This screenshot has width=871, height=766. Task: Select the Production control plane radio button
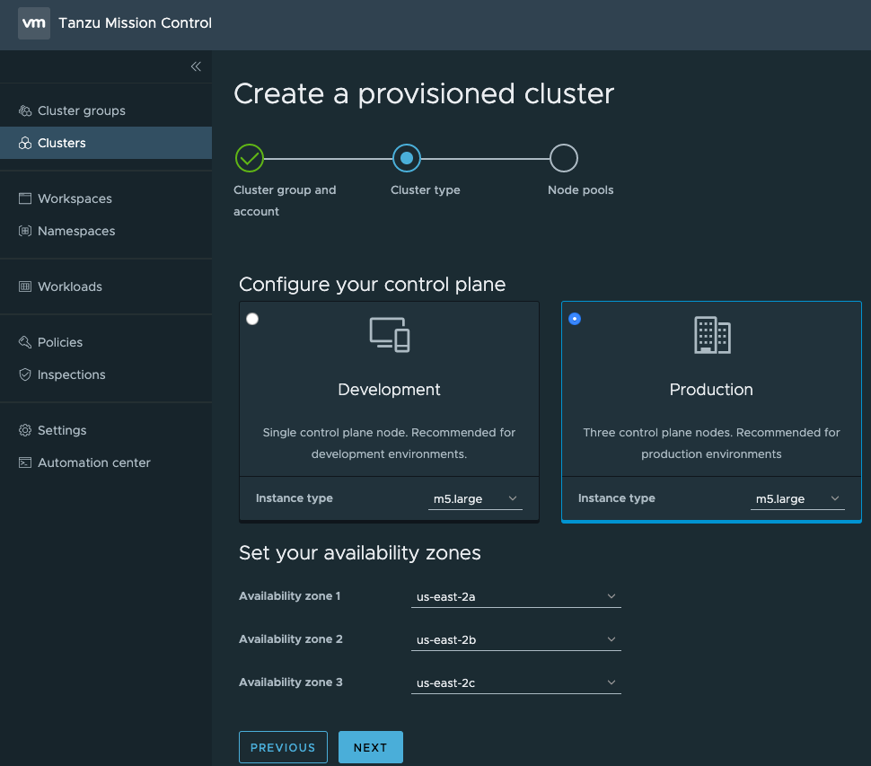point(575,319)
